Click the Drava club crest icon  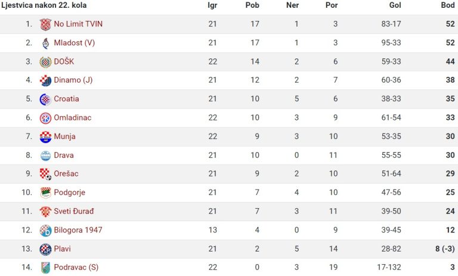click(x=45, y=156)
